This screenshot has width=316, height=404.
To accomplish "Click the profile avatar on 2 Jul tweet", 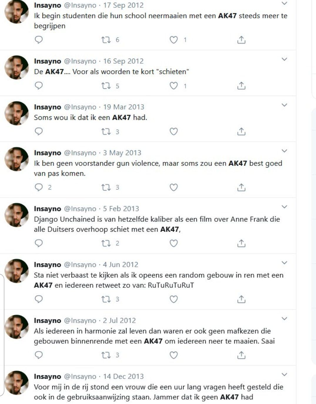I will (16, 327).
